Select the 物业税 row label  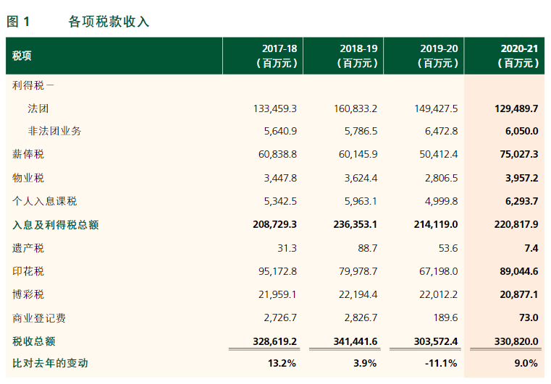pyautogui.click(x=28, y=178)
